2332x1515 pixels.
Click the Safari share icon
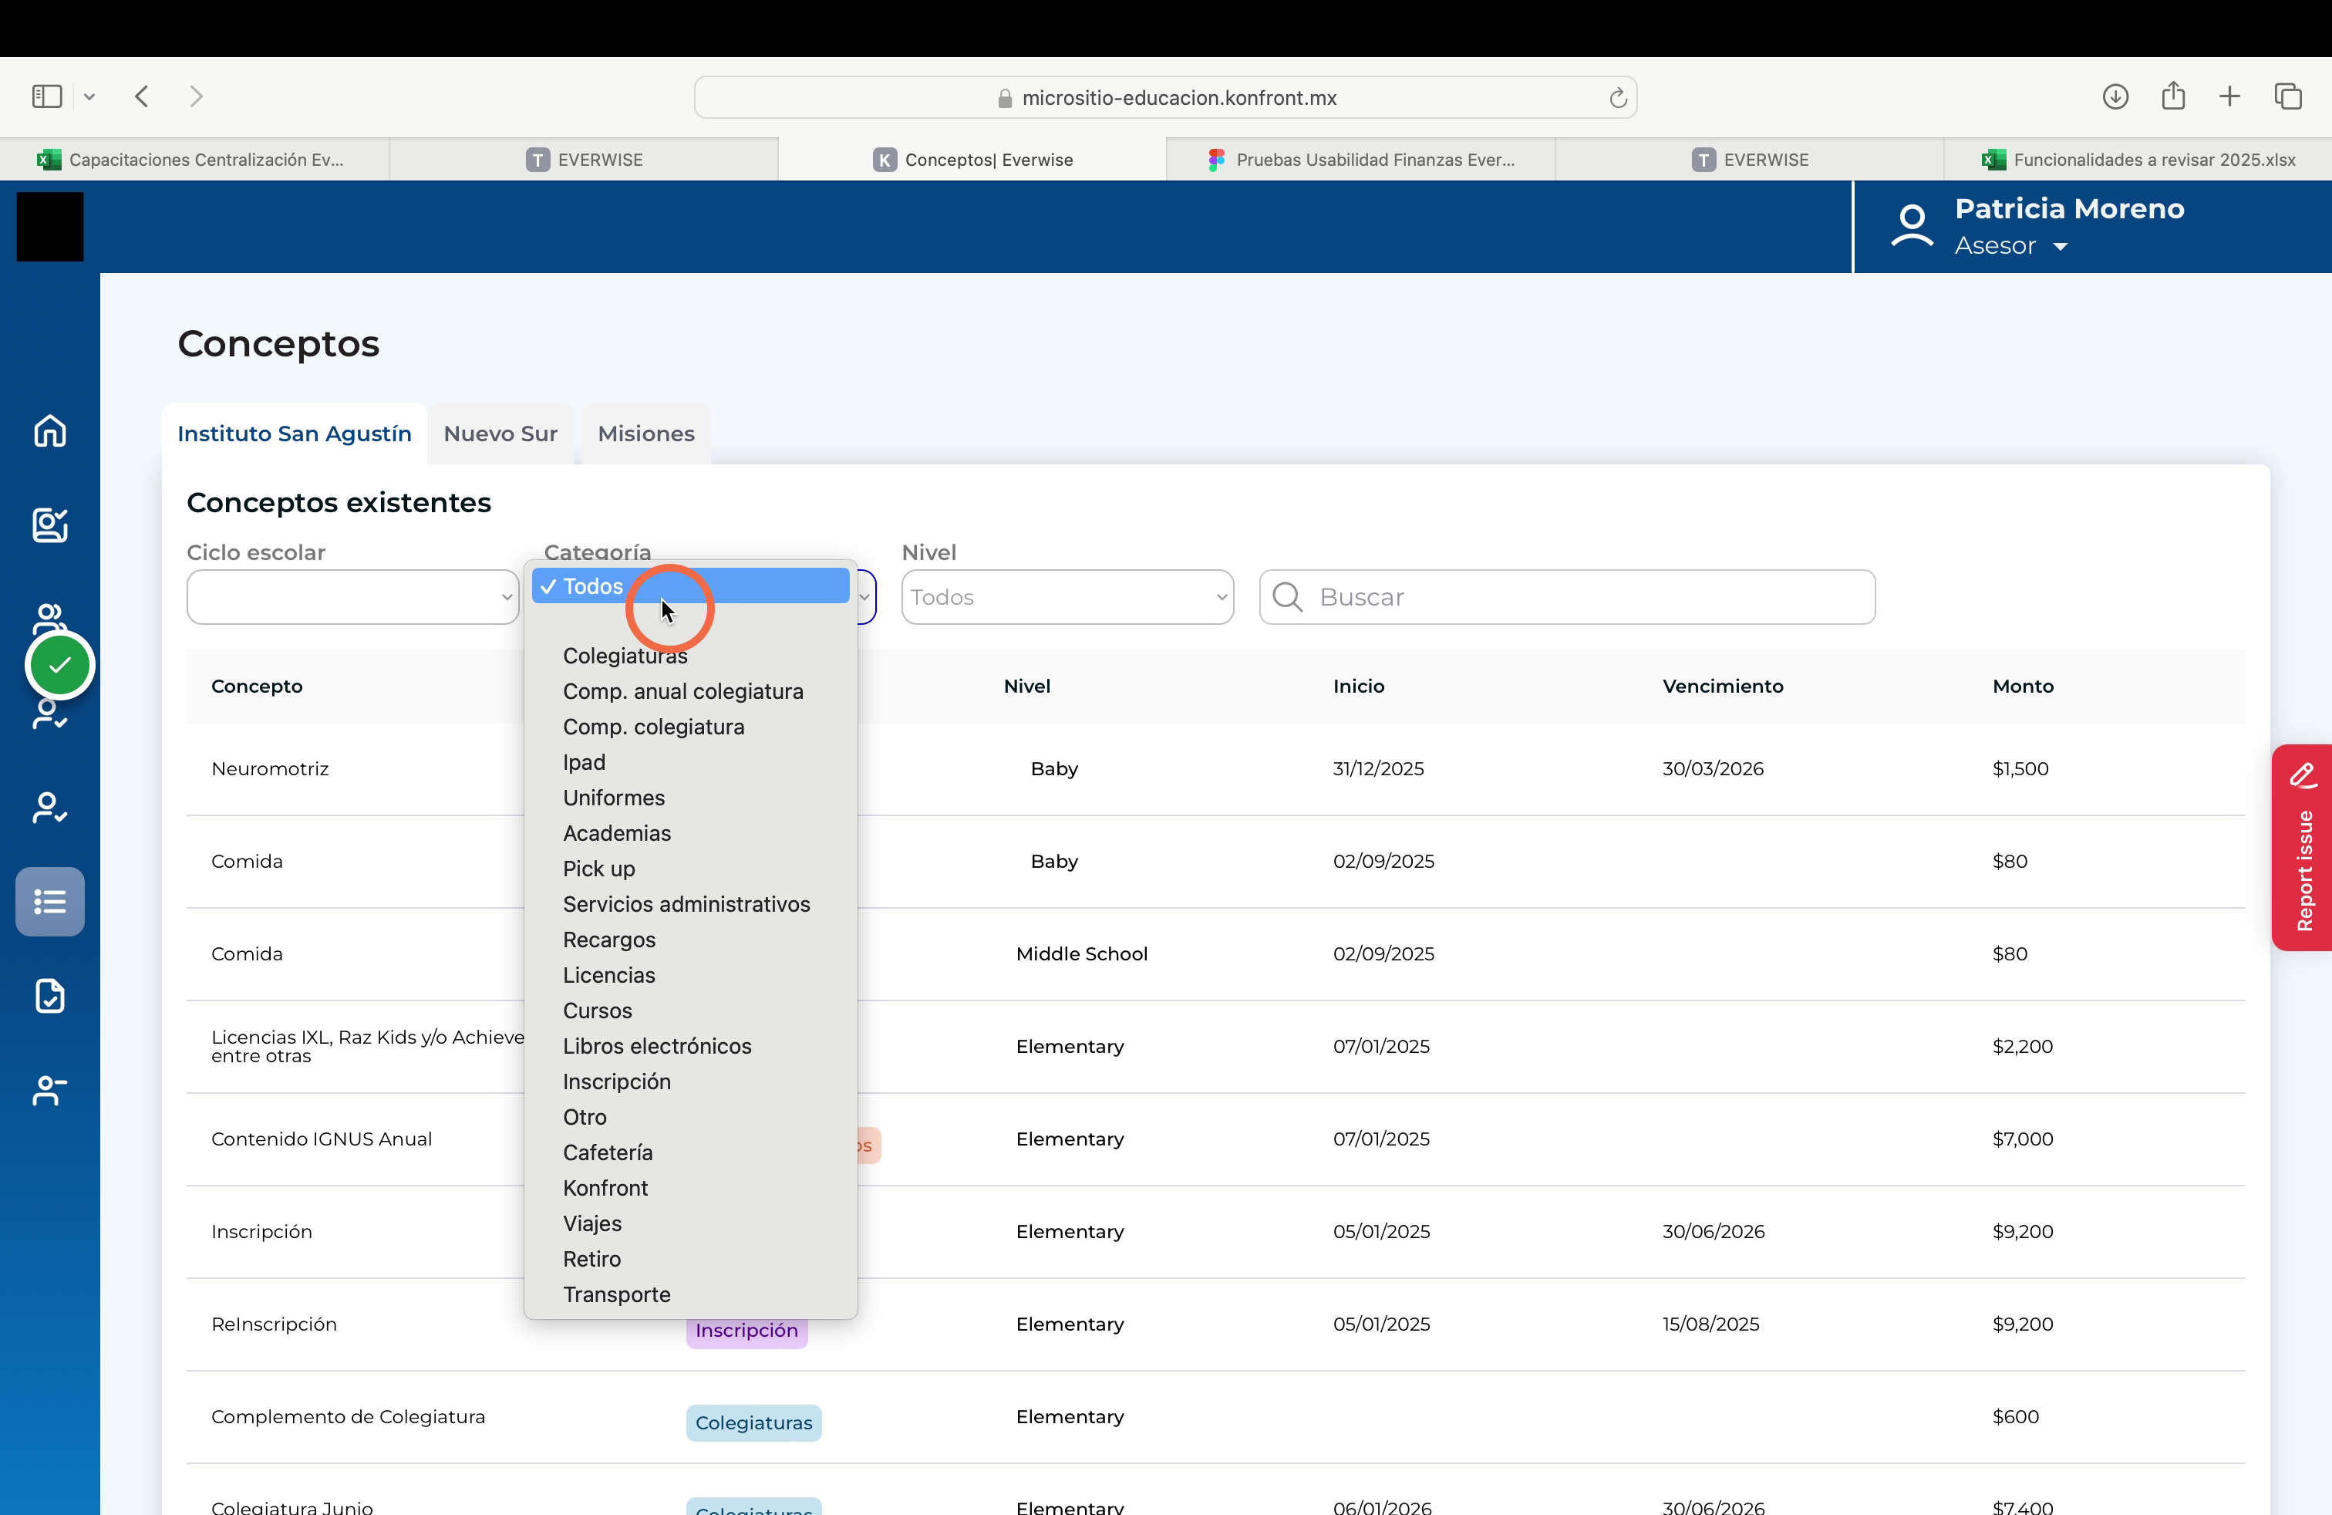coord(2173,95)
